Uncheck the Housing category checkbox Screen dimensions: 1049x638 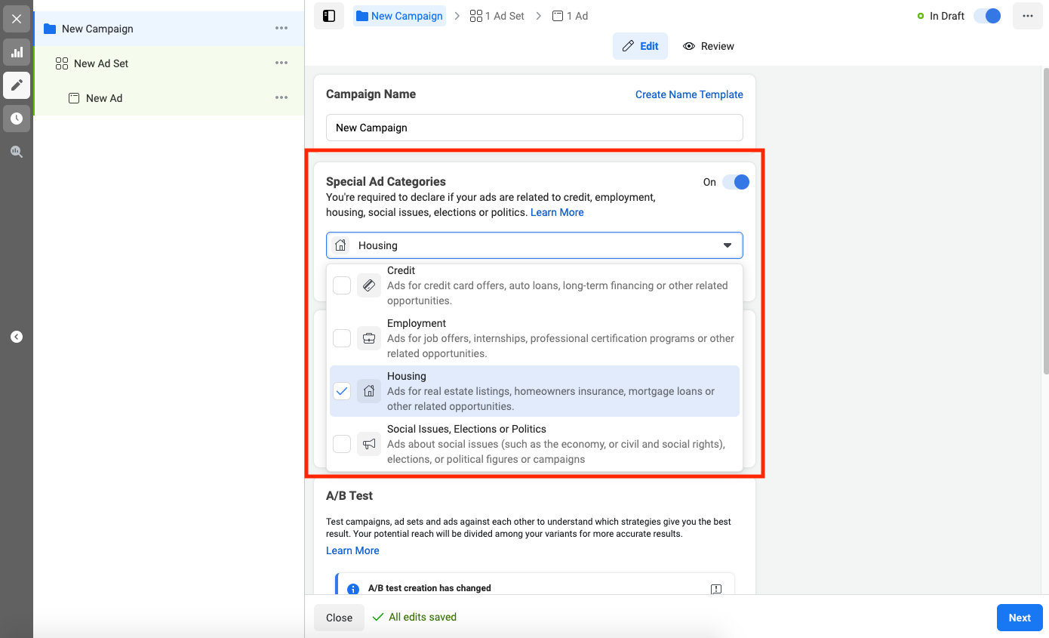point(342,391)
